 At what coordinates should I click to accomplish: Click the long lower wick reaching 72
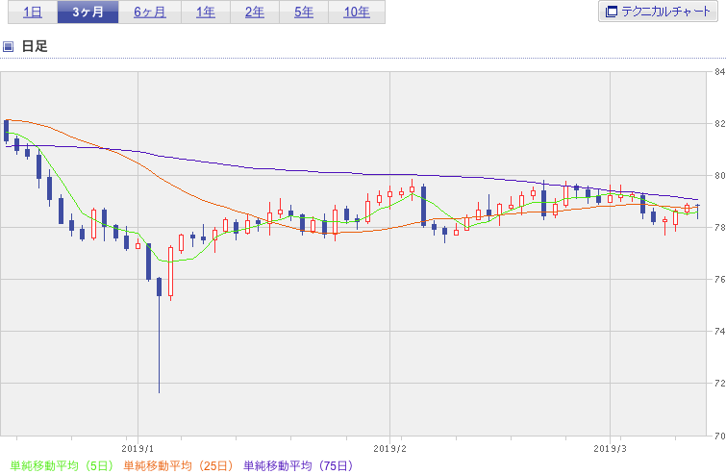click(160, 345)
